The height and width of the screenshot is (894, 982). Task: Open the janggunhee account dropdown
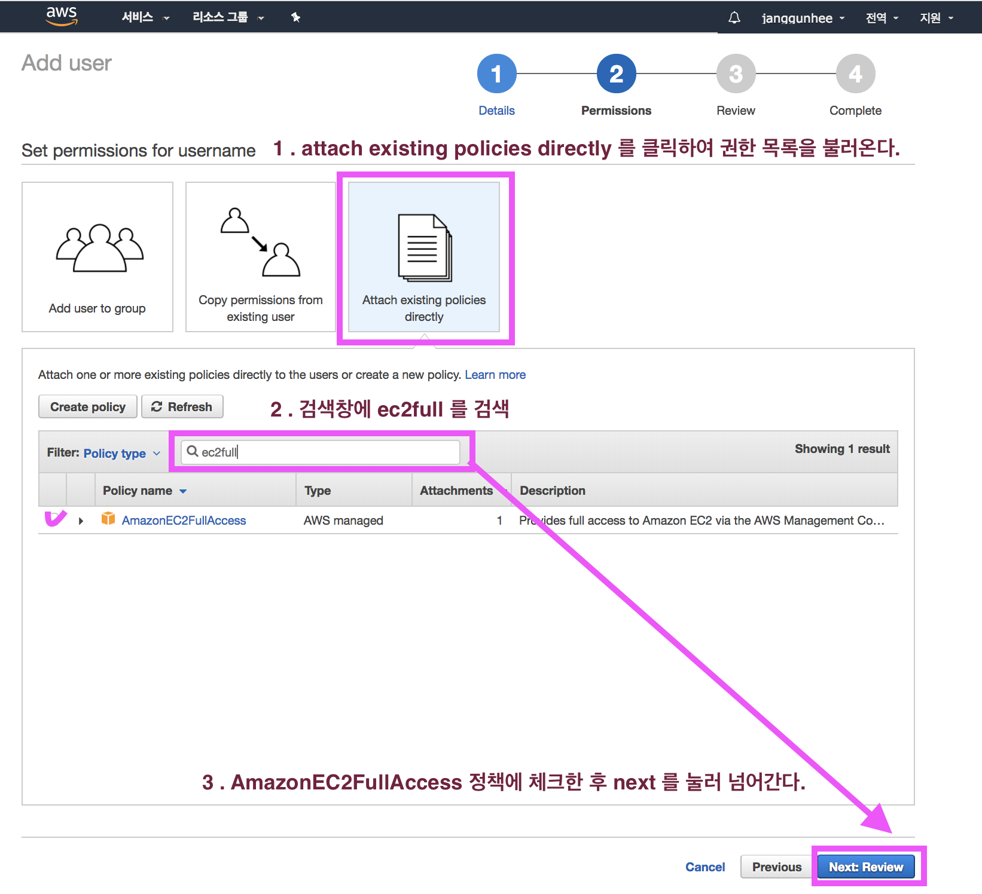(803, 18)
